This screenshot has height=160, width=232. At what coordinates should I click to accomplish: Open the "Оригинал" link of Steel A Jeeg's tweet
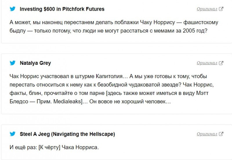[207, 134]
